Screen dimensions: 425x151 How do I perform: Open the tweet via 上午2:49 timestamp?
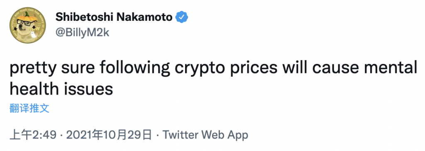(33, 134)
